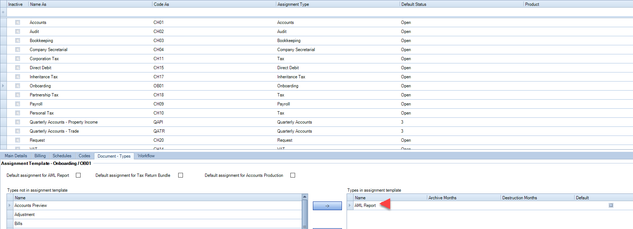Sort by the Name As column header
This screenshot has height=229, width=633.
coord(90,4)
